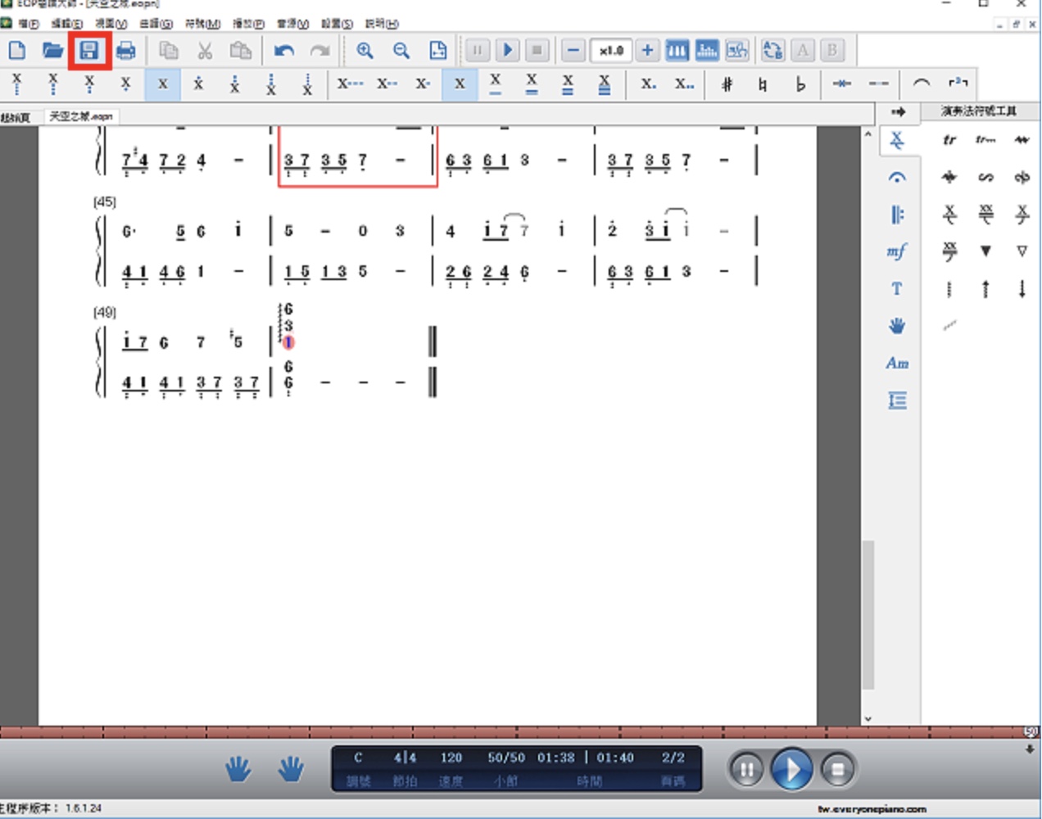Viewport: 1042px width, 819px height.
Task: Print the score using the printer icon
Action: (x=125, y=51)
